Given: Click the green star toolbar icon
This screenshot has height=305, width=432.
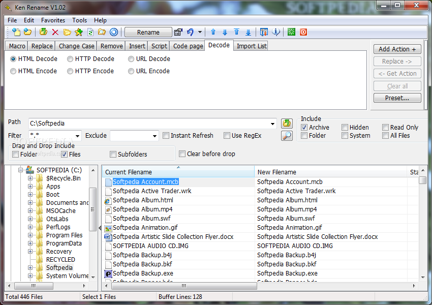Looking at the screenshot, I should tap(291, 32).
